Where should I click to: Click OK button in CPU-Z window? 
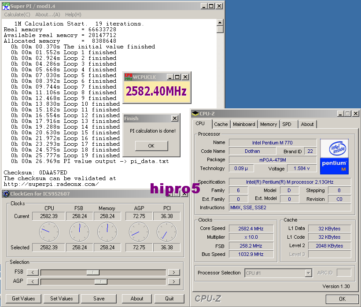click(342, 299)
